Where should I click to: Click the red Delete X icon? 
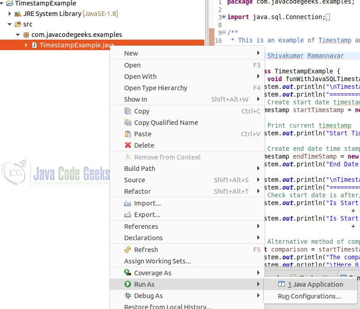[x=128, y=145]
